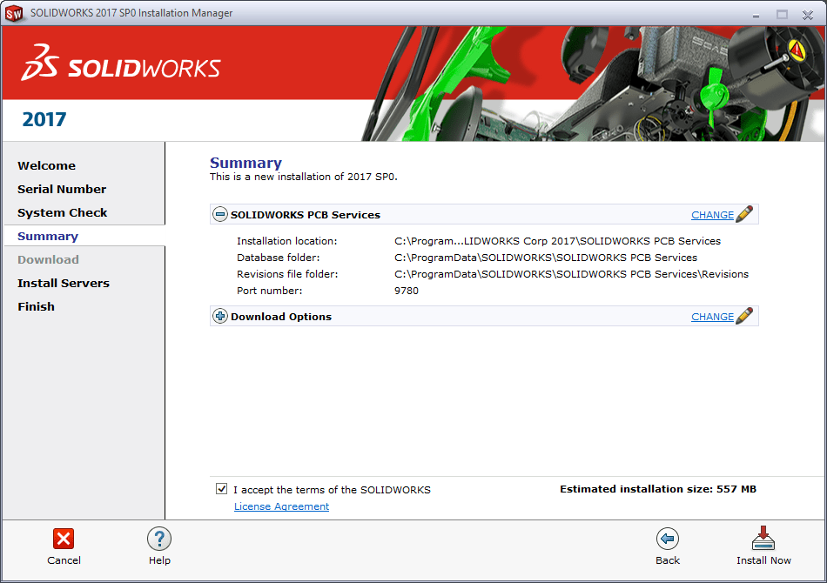Image resolution: width=827 pixels, height=583 pixels.
Task: Click the SOLIDWORKS logo in banner
Action: 121,63
